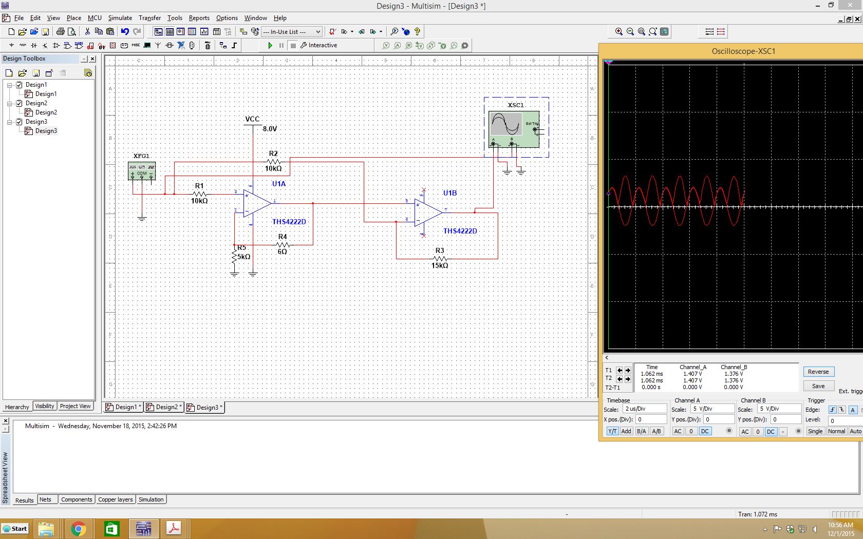Viewport: 863px width, 539px height.
Task: Place a source component
Action: click(x=11, y=46)
